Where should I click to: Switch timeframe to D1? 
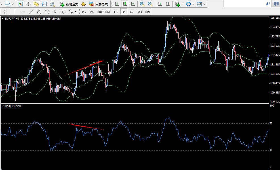pyautogui.click(x=132, y=12)
